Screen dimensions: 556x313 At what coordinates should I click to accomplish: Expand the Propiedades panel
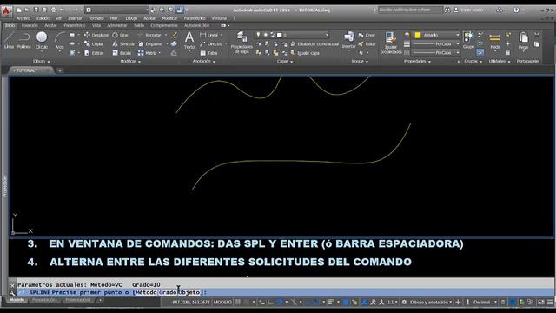[417, 62]
